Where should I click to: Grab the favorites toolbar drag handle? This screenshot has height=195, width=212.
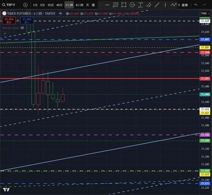[100, 5]
